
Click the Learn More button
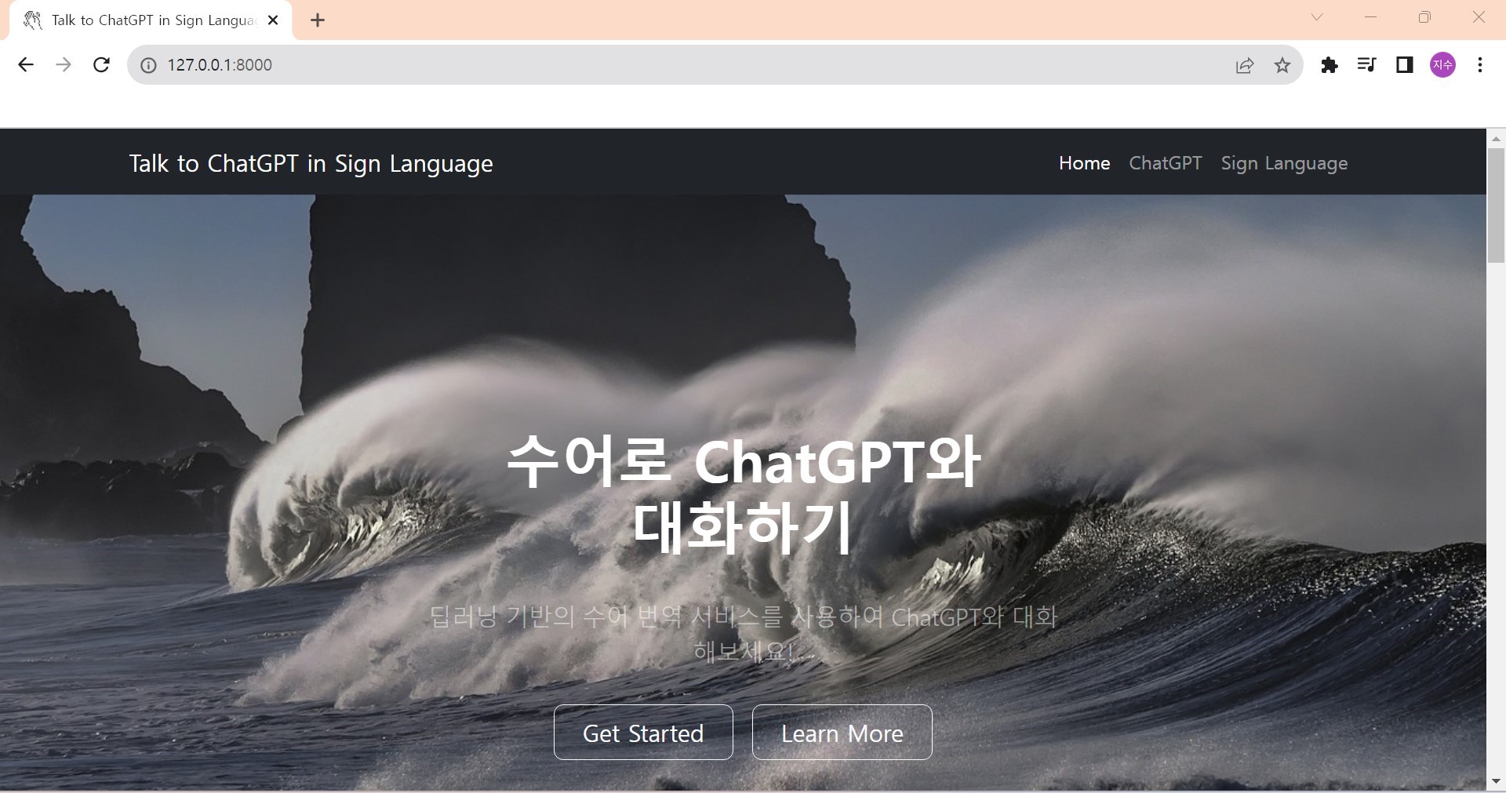pos(842,733)
